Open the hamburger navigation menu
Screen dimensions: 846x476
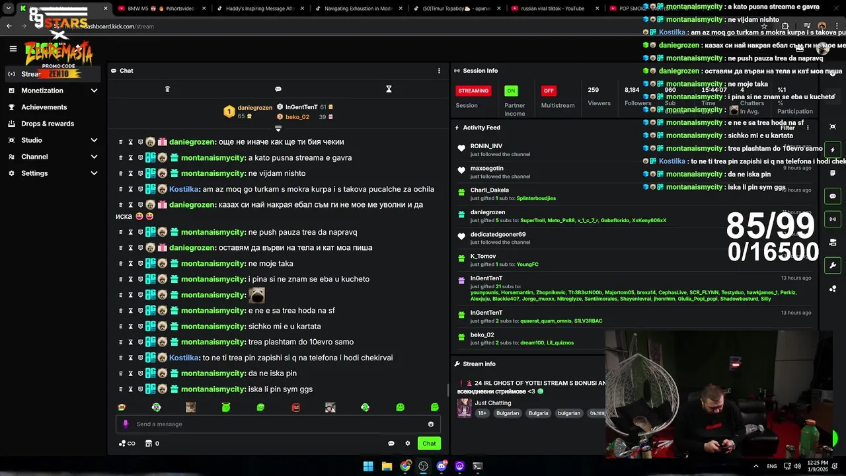click(13, 48)
